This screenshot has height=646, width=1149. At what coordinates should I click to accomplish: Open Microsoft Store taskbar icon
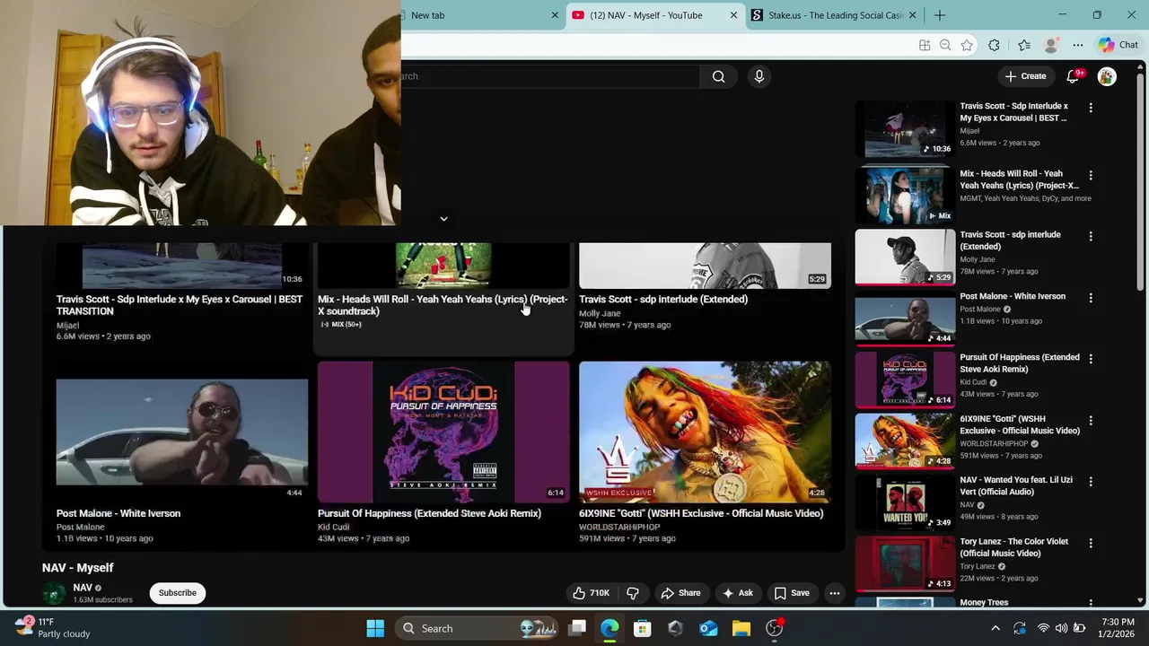tap(642, 628)
